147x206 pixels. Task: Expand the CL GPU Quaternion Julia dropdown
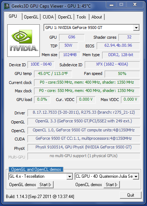(136, 176)
